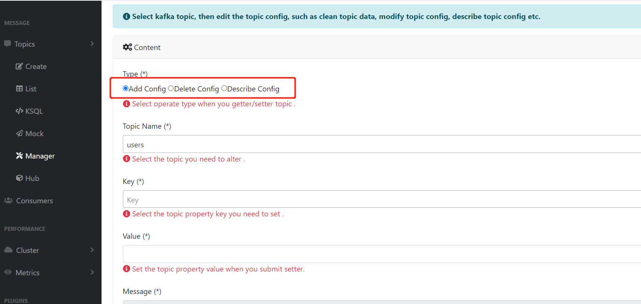Click hint 'Select the topic you need to alter'
This screenshot has width=641, height=304.
coord(189,159)
